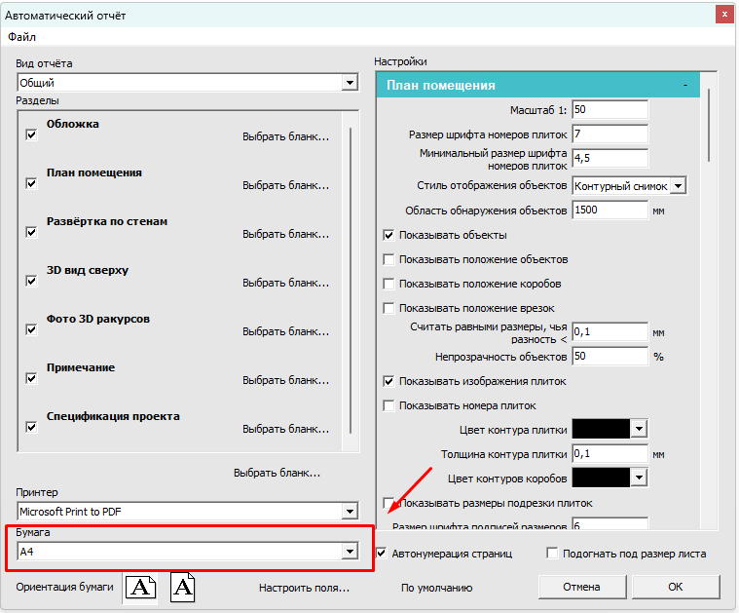The width and height of the screenshot is (739, 613).
Task: Click Считать равными размеры field
Action: [610, 331]
